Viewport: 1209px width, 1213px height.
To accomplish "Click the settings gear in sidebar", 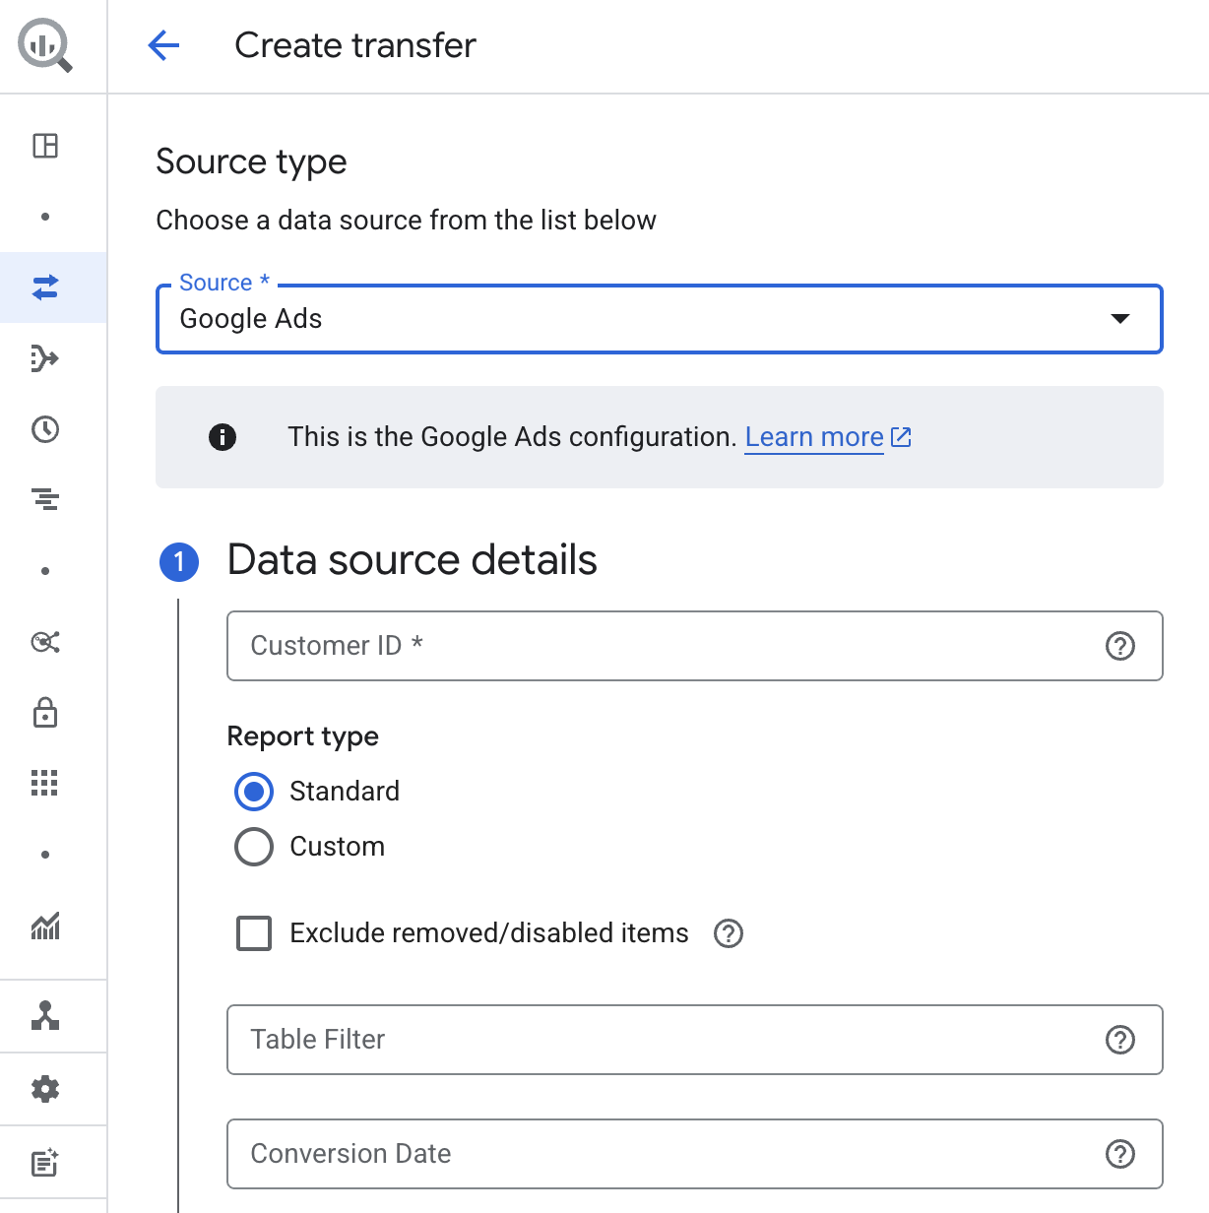I will [45, 1089].
